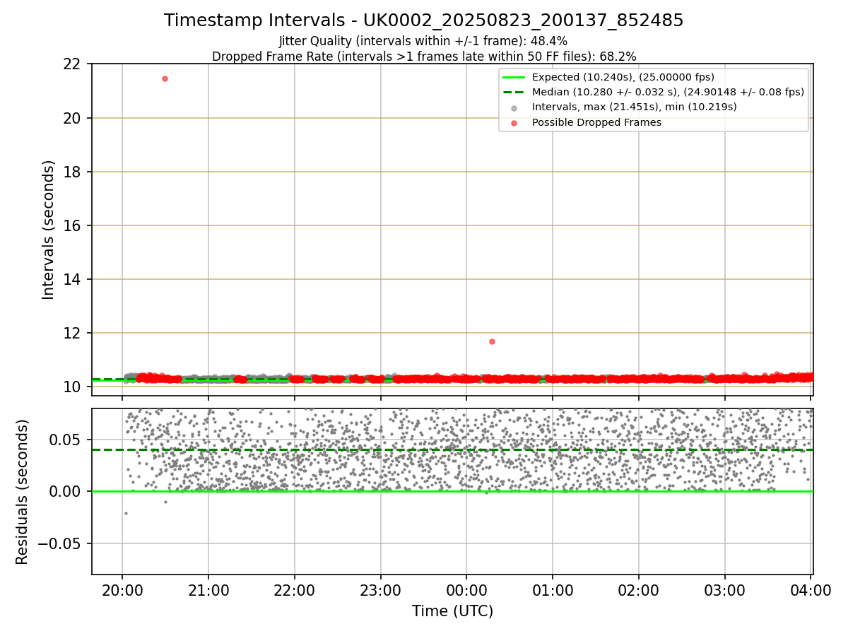Click the 21:00 x-axis tick label
Image resolution: width=848 pixels, height=636 pixels.
tap(208, 589)
